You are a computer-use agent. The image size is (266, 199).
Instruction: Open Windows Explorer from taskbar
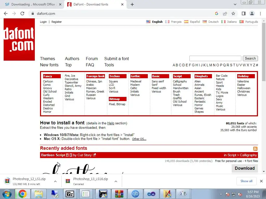click(x=39, y=194)
